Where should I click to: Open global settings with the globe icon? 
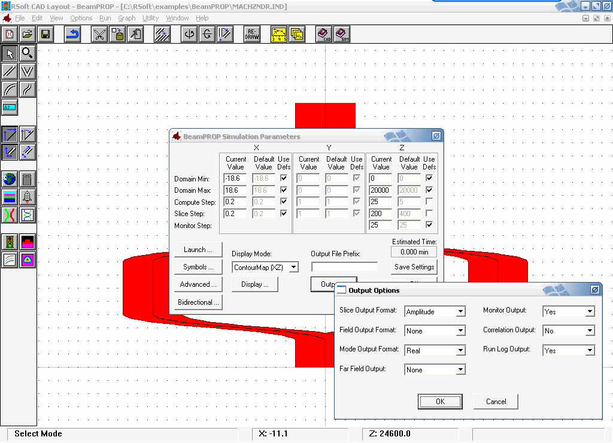point(10,179)
